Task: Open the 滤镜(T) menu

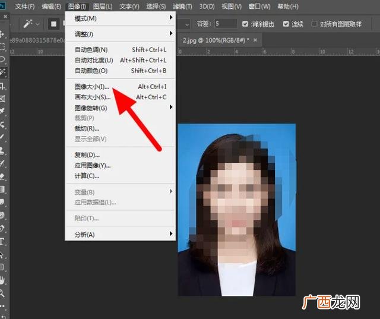Action: 182,7
